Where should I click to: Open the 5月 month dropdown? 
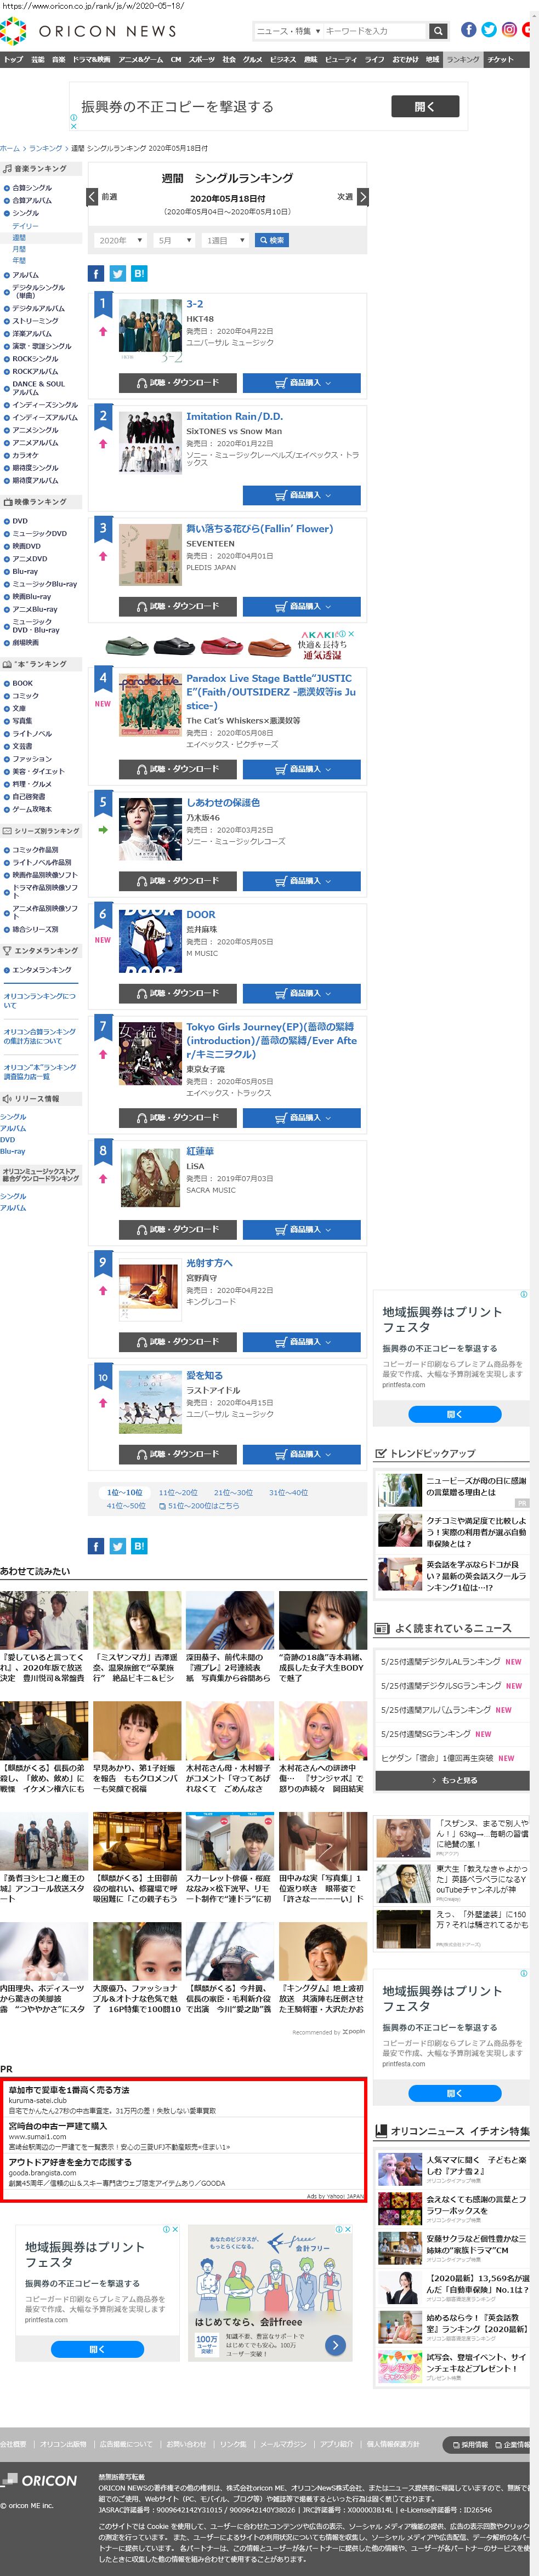pos(174,240)
